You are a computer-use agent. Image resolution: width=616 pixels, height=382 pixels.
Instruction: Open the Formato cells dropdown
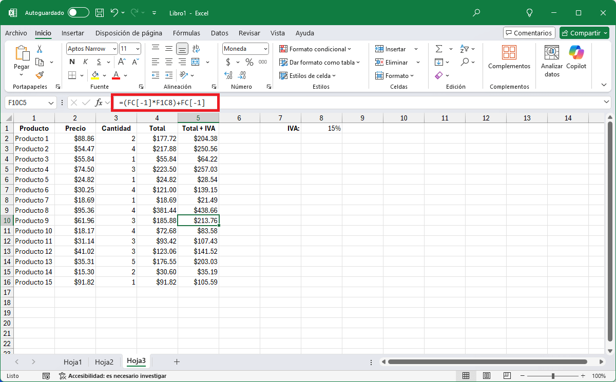(x=394, y=75)
